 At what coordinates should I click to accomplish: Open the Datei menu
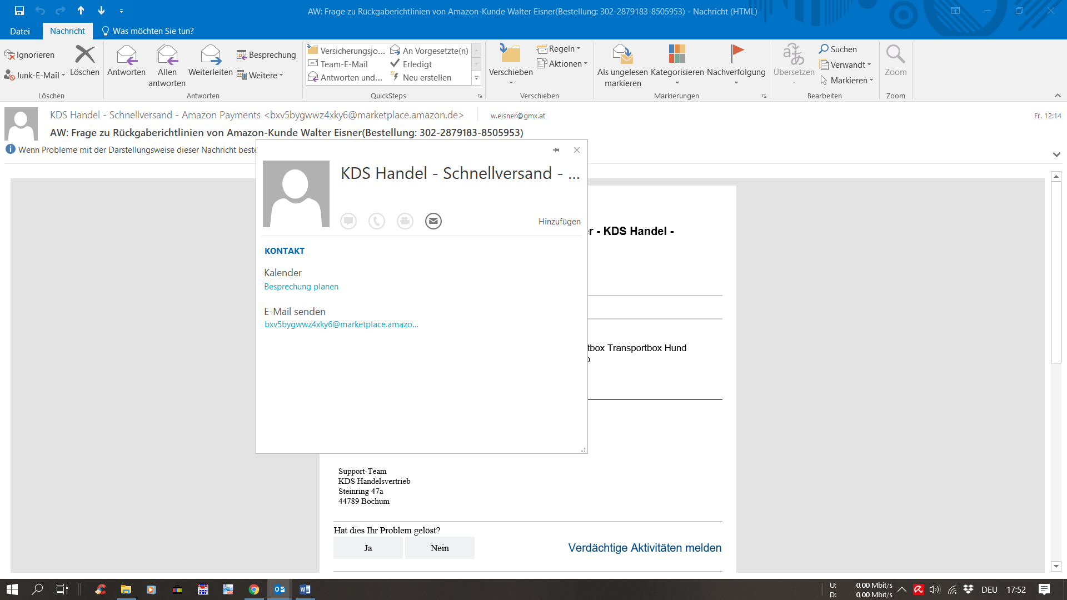20,31
